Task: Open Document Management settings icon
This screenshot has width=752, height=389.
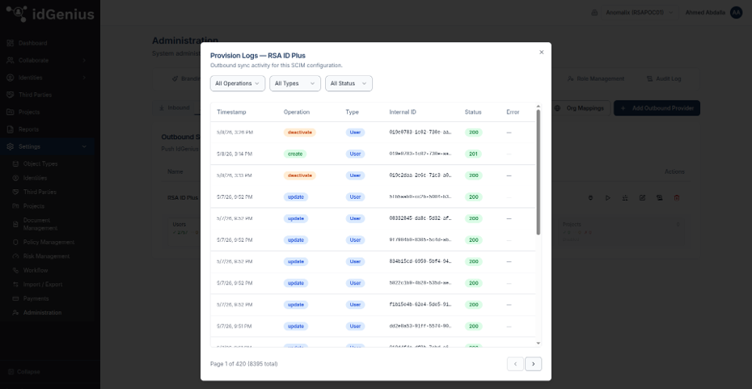Action: (15, 224)
